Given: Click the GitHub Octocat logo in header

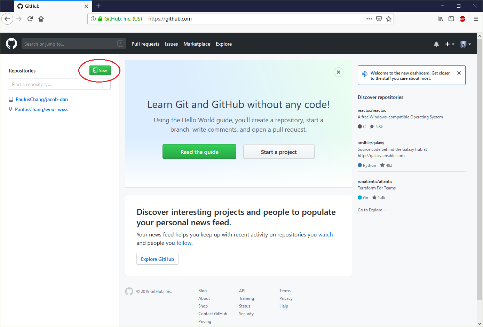Looking at the screenshot, I should coord(11,44).
